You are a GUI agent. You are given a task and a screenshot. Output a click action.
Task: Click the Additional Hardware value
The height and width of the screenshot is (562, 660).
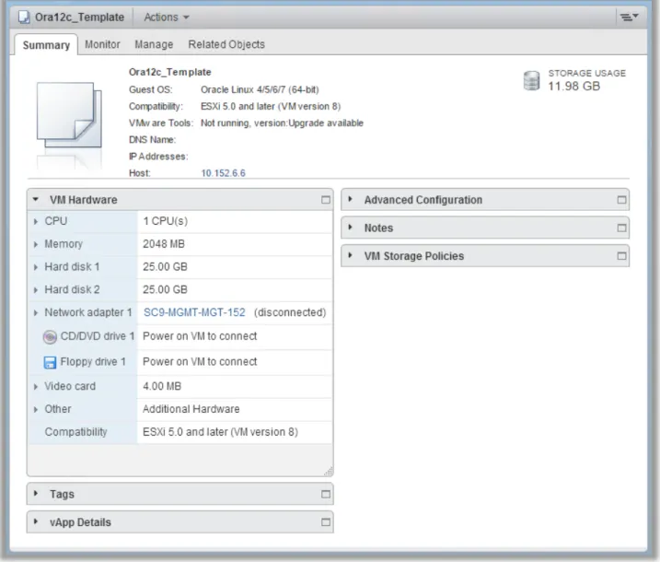(191, 409)
